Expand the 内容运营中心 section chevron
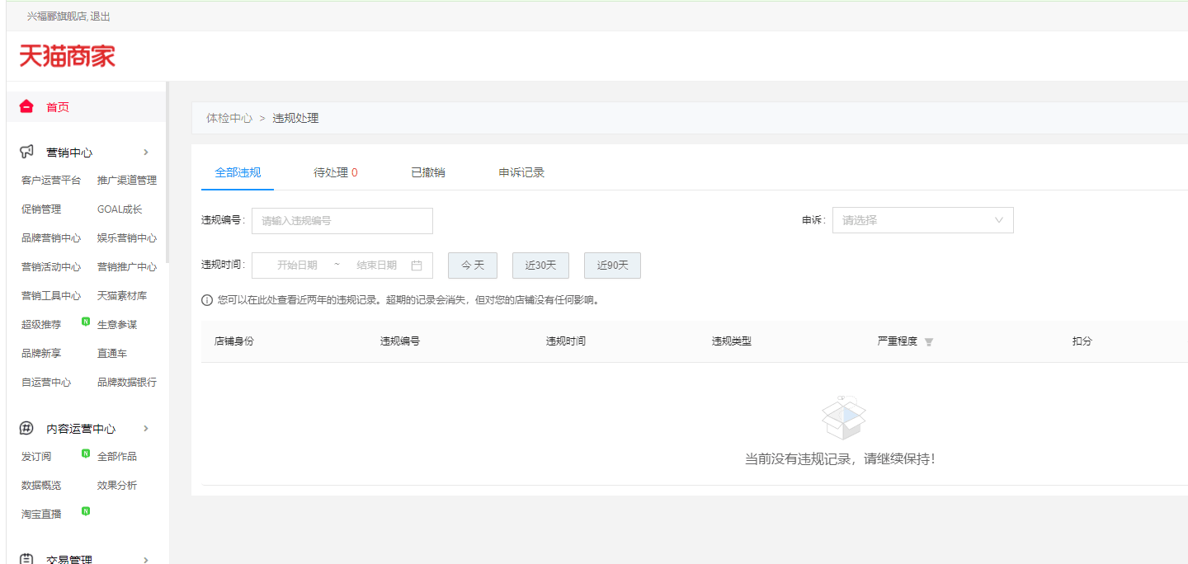Image resolution: width=1188 pixels, height=564 pixels. pyautogui.click(x=146, y=428)
